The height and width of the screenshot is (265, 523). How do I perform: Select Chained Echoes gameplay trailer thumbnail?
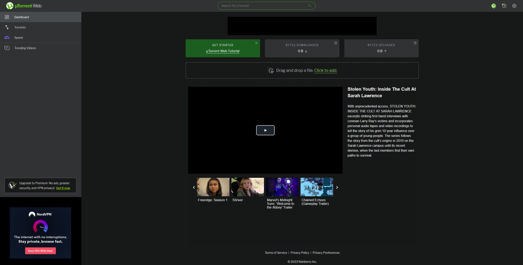pos(317,187)
